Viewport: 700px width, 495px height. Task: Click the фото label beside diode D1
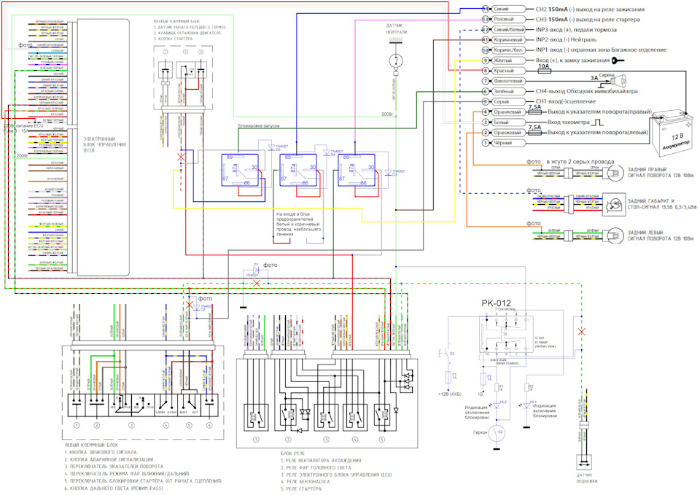point(271,265)
